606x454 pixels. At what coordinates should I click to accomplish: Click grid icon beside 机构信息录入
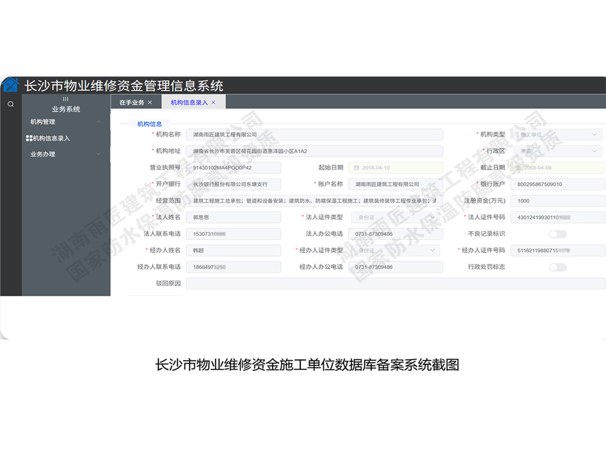pos(29,138)
